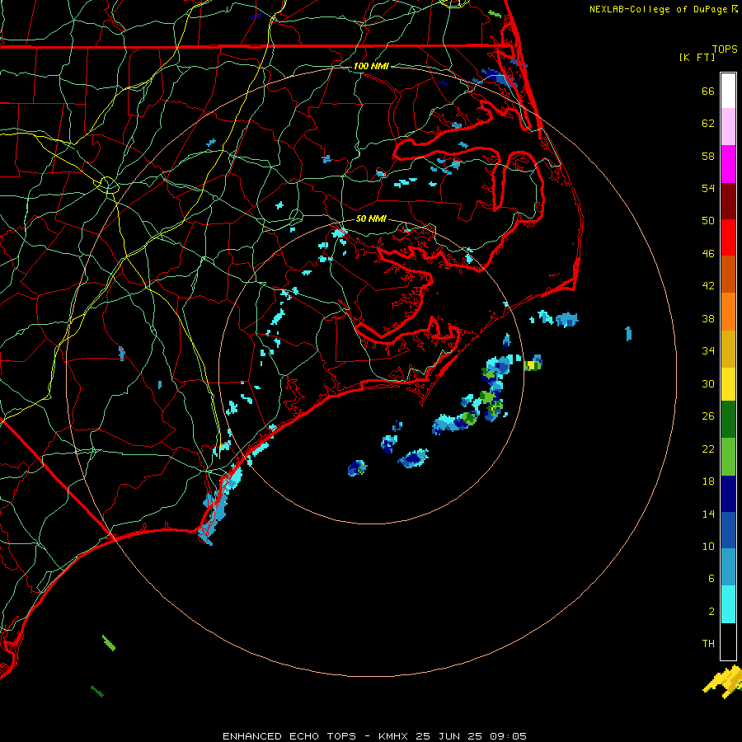Screen dimensions: 742x742
Task: Click the legend value 42
Action: (x=708, y=286)
